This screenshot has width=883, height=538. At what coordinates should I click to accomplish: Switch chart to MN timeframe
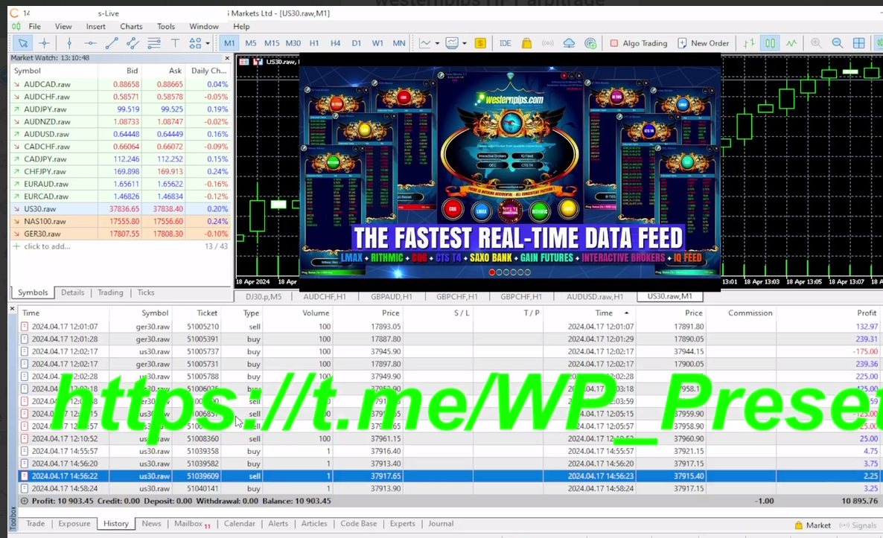[x=399, y=43]
